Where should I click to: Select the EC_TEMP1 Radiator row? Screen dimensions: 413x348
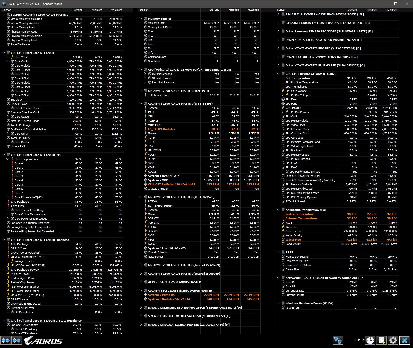pyautogui.click(x=199, y=129)
